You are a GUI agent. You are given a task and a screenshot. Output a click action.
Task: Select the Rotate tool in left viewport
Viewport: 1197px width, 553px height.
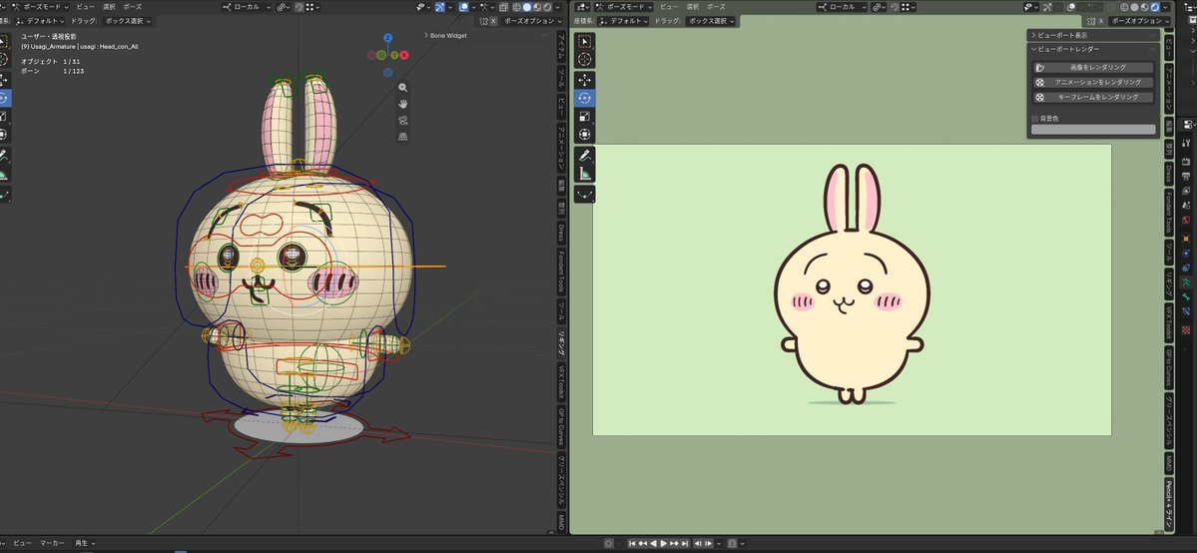pyautogui.click(x=4, y=98)
